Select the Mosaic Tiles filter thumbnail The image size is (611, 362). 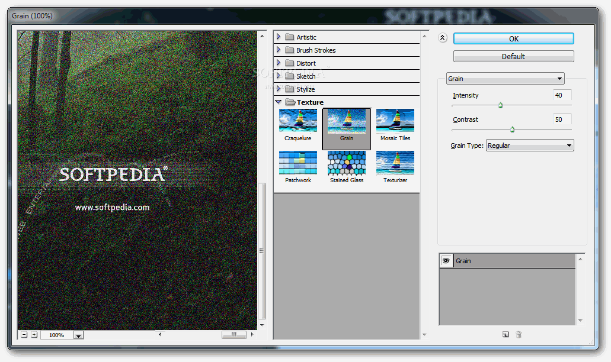[x=395, y=125]
